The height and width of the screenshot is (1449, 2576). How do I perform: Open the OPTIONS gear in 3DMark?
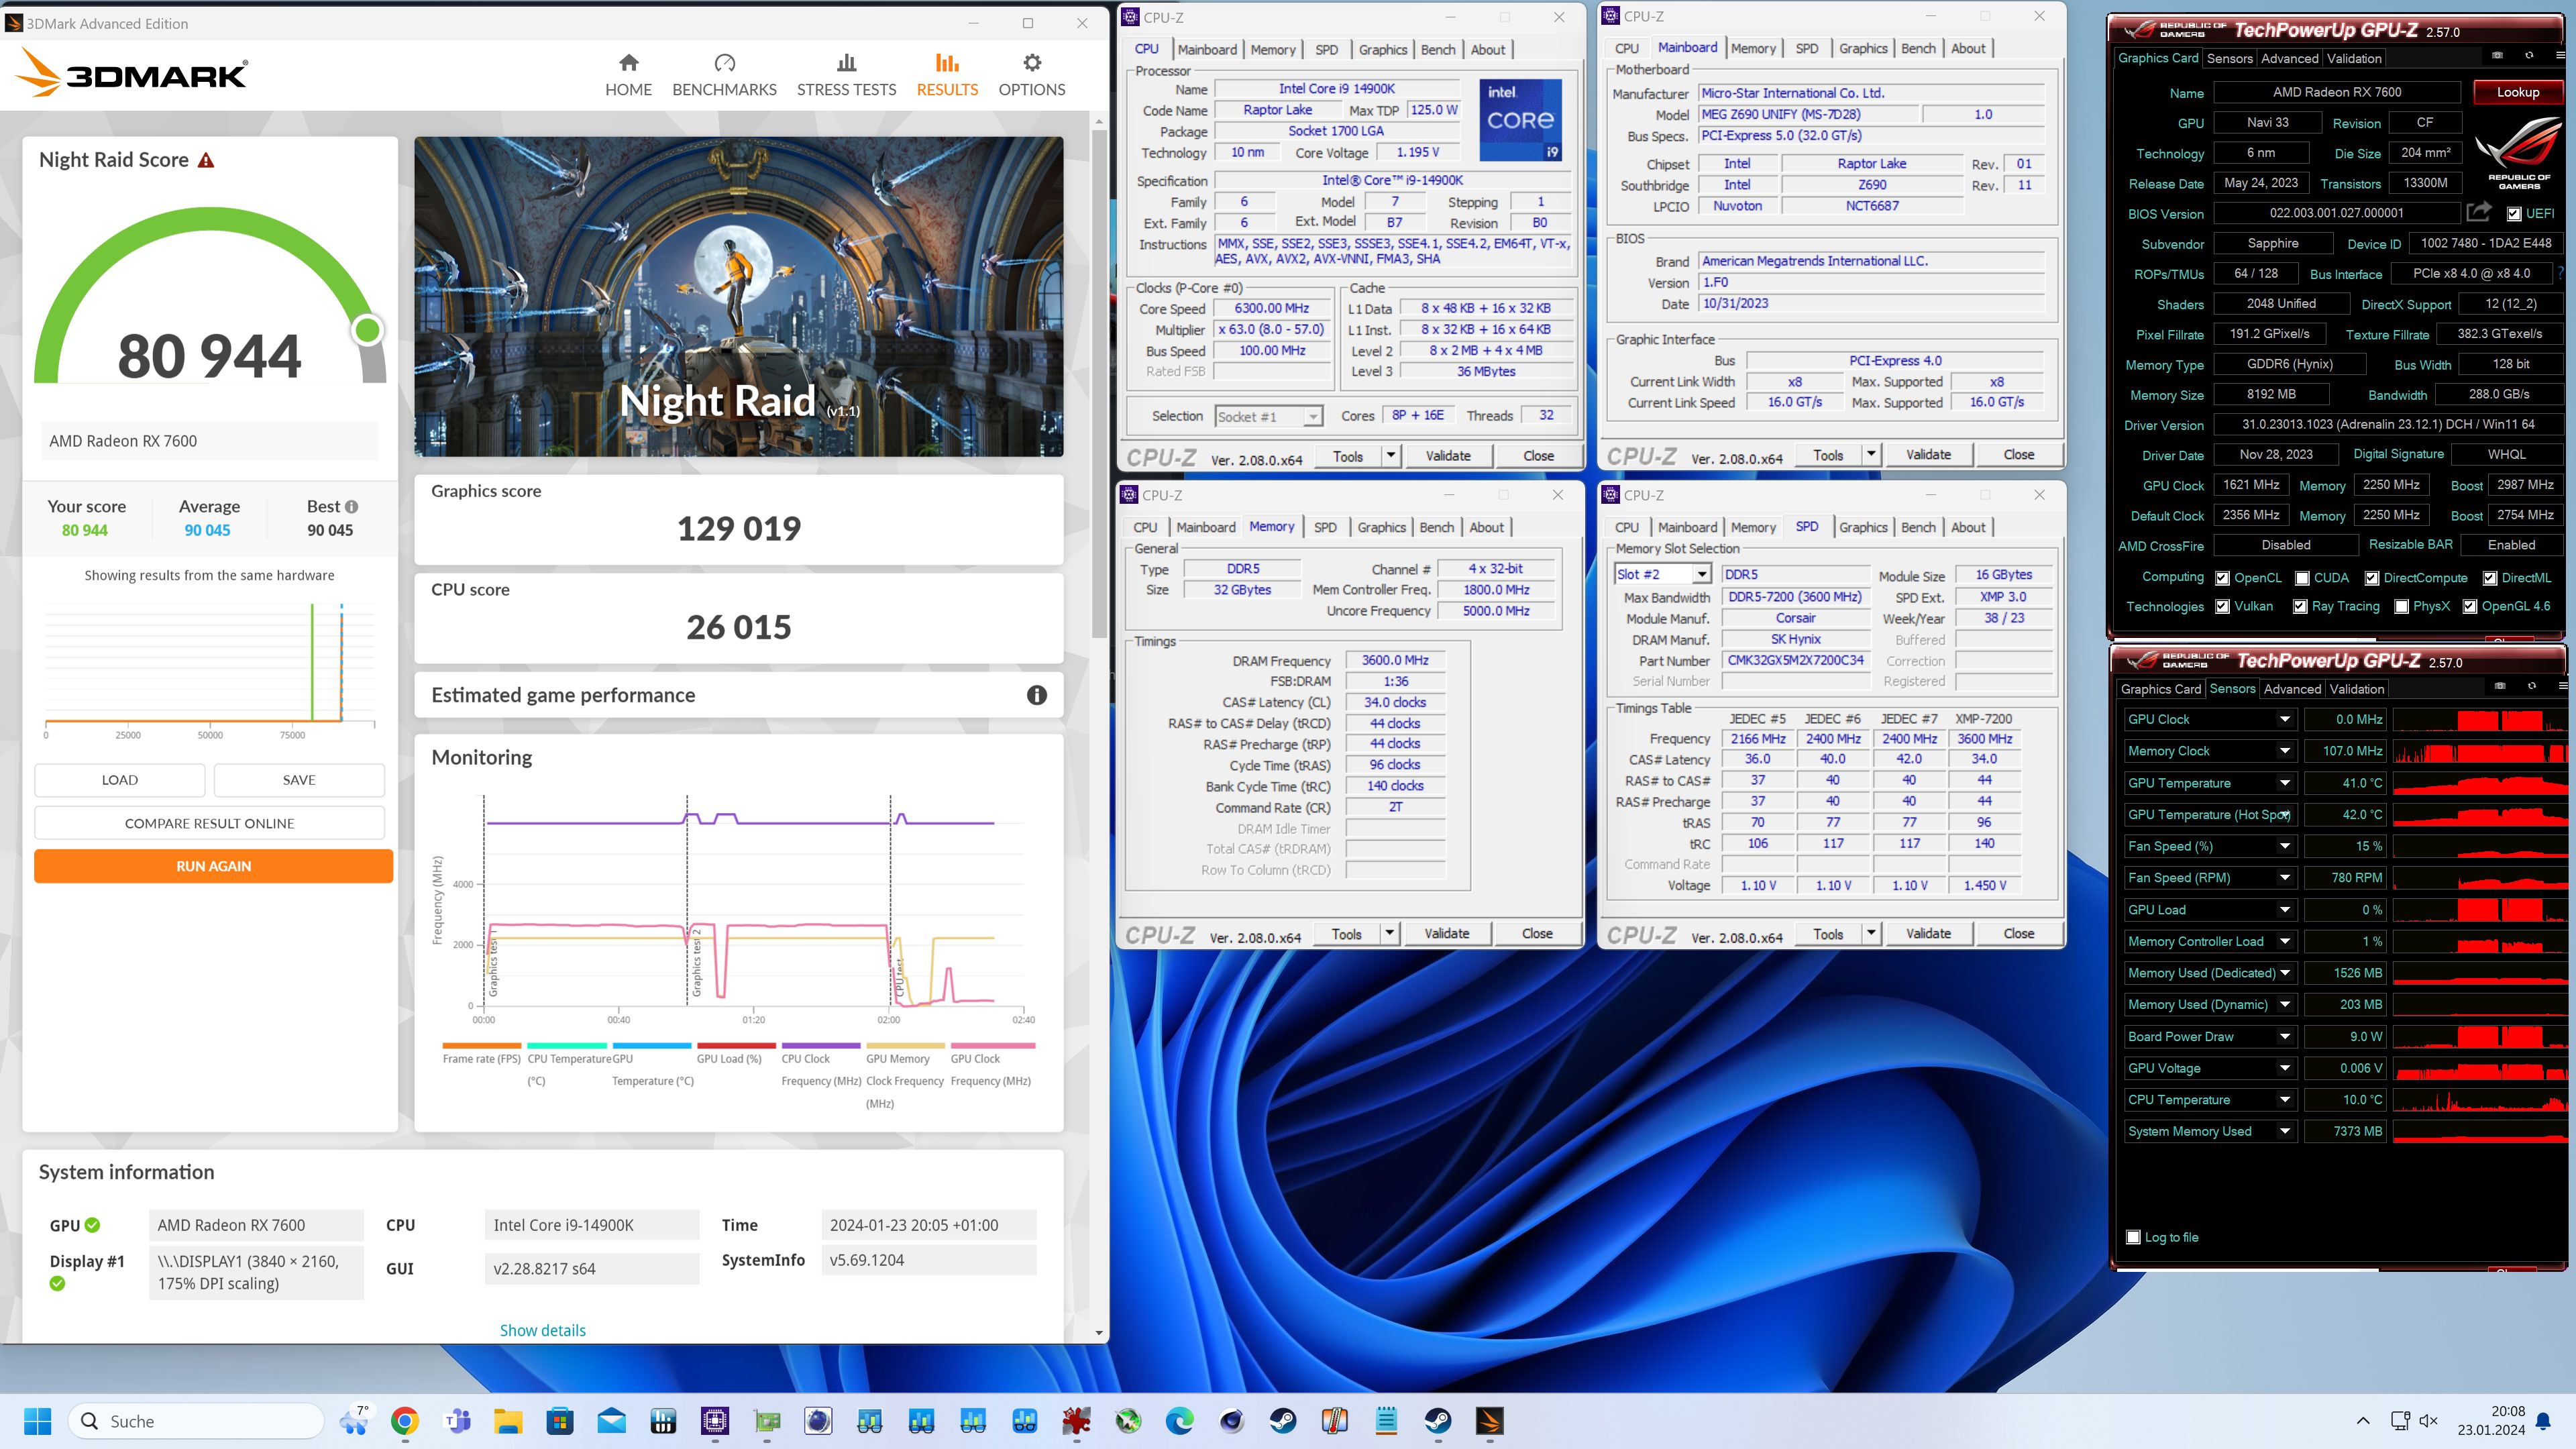coord(1031,76)
